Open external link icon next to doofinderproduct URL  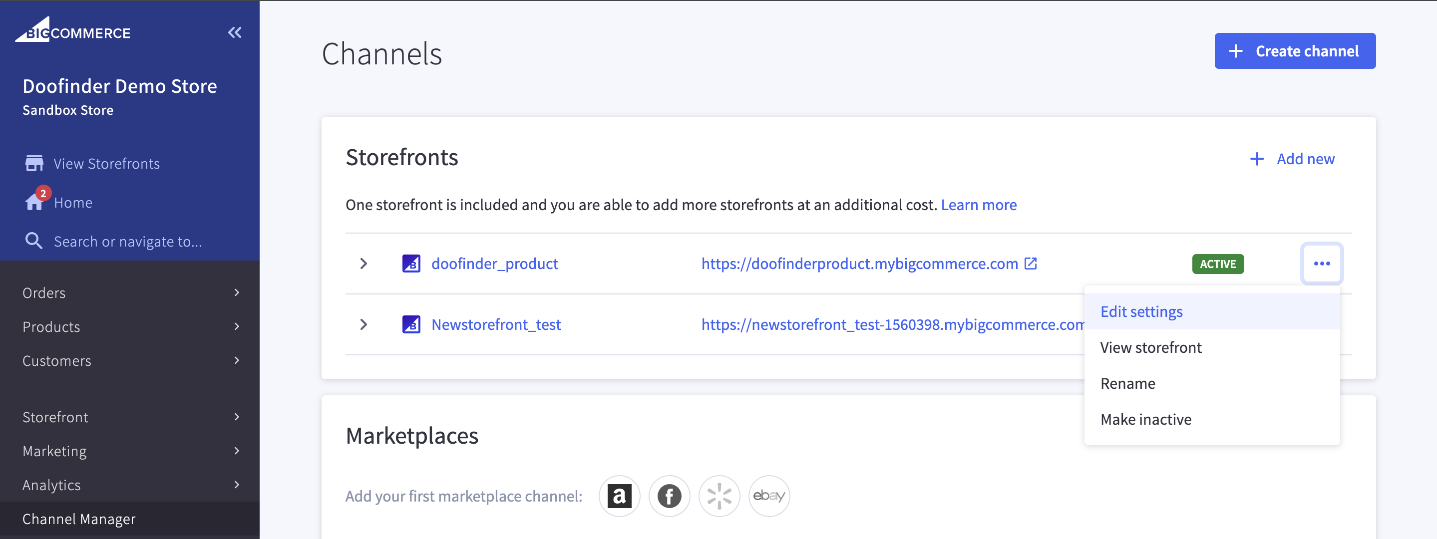point(1031,263)
